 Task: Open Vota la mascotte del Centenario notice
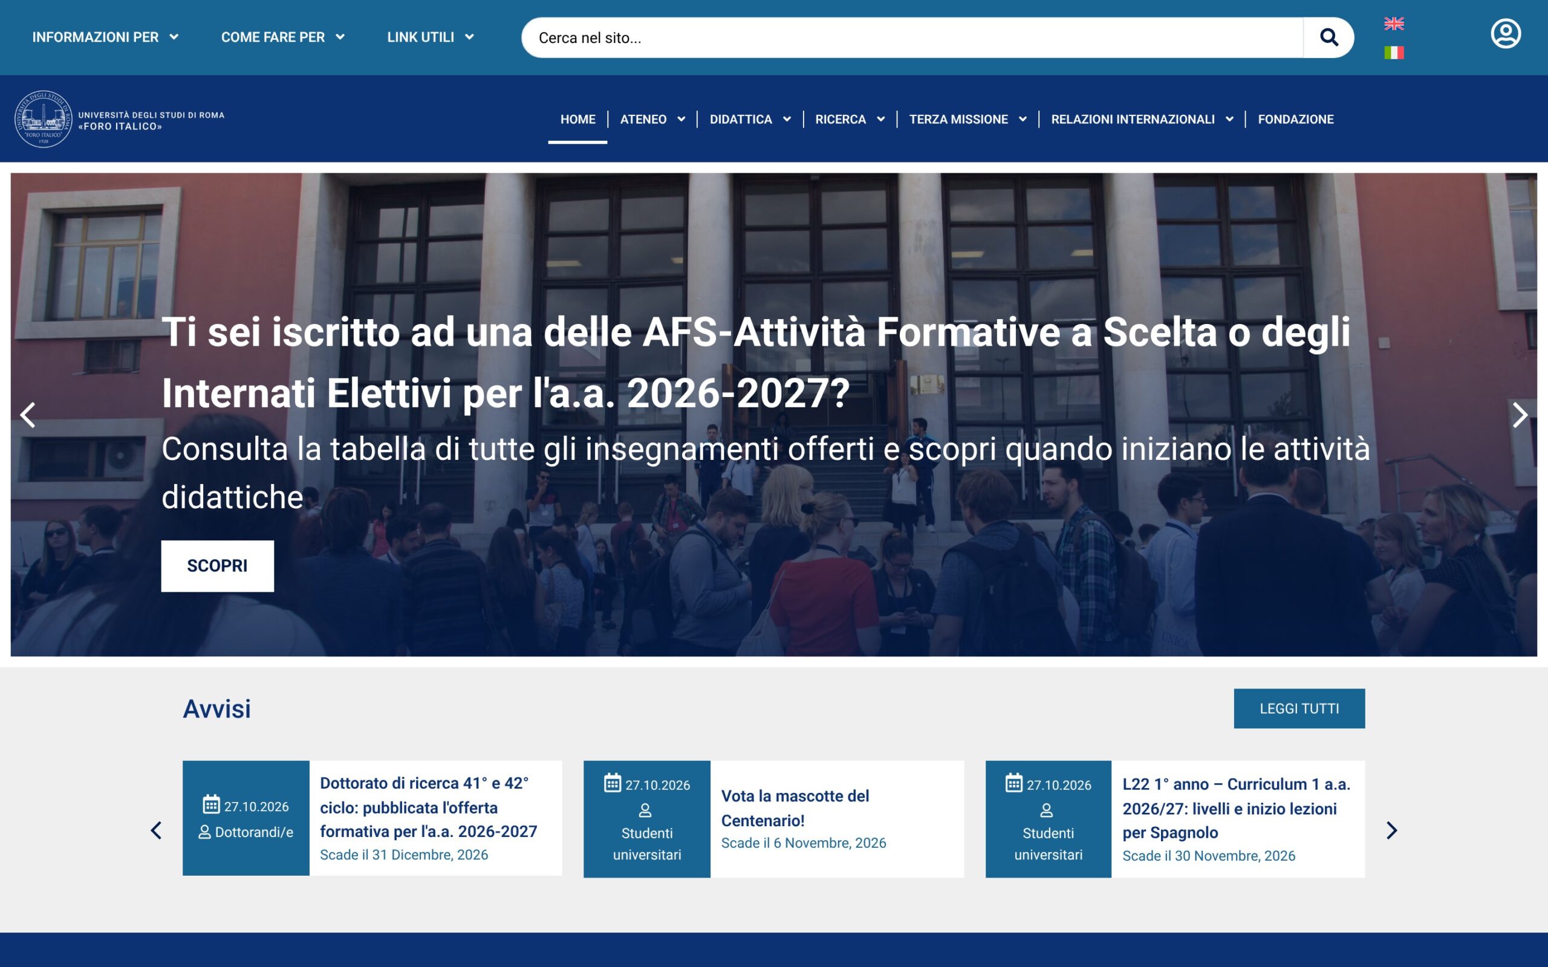(x=795, y=809)
